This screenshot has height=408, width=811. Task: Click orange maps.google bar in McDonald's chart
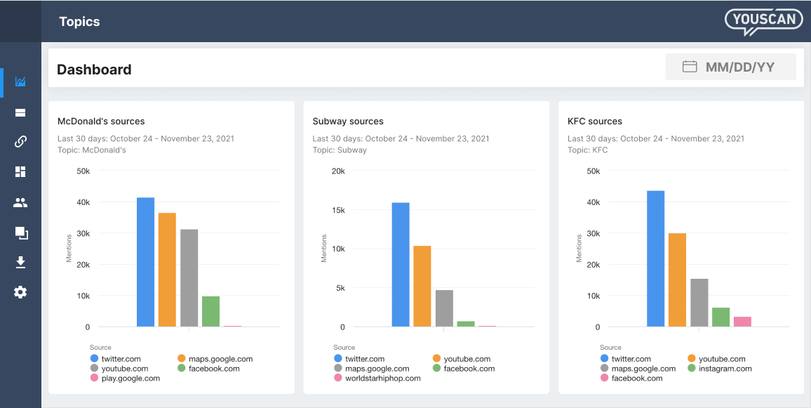tap(167, 270)
